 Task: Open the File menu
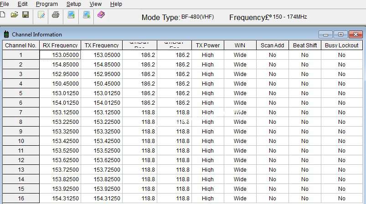(5, 4)
